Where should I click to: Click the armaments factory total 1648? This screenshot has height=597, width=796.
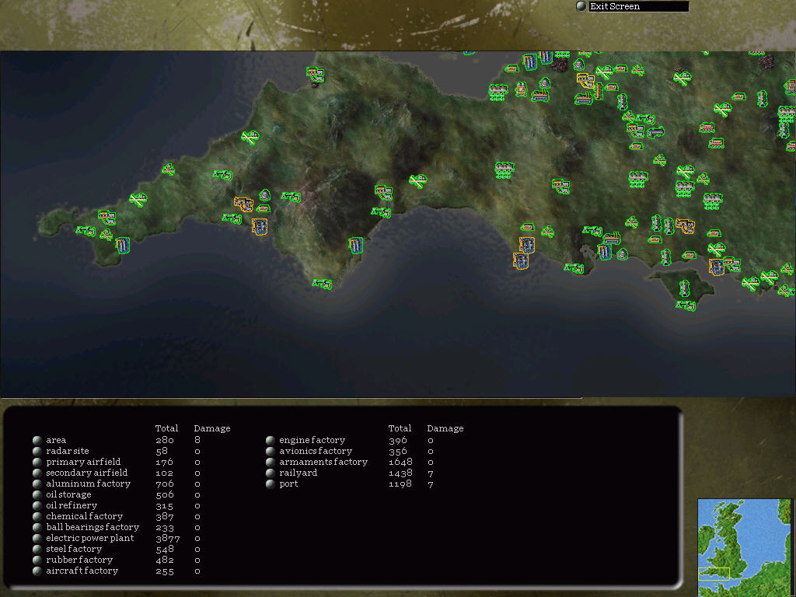click(400, 462)
